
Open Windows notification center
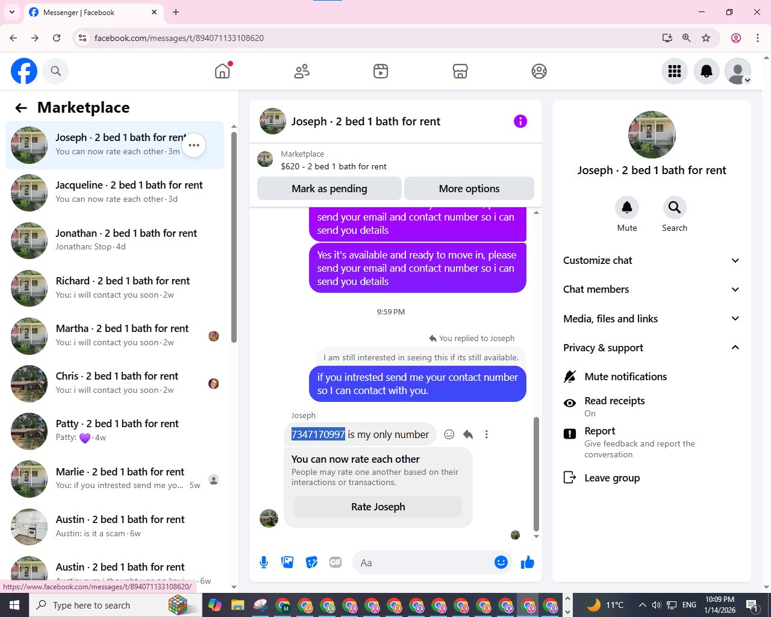pos(752,605)
